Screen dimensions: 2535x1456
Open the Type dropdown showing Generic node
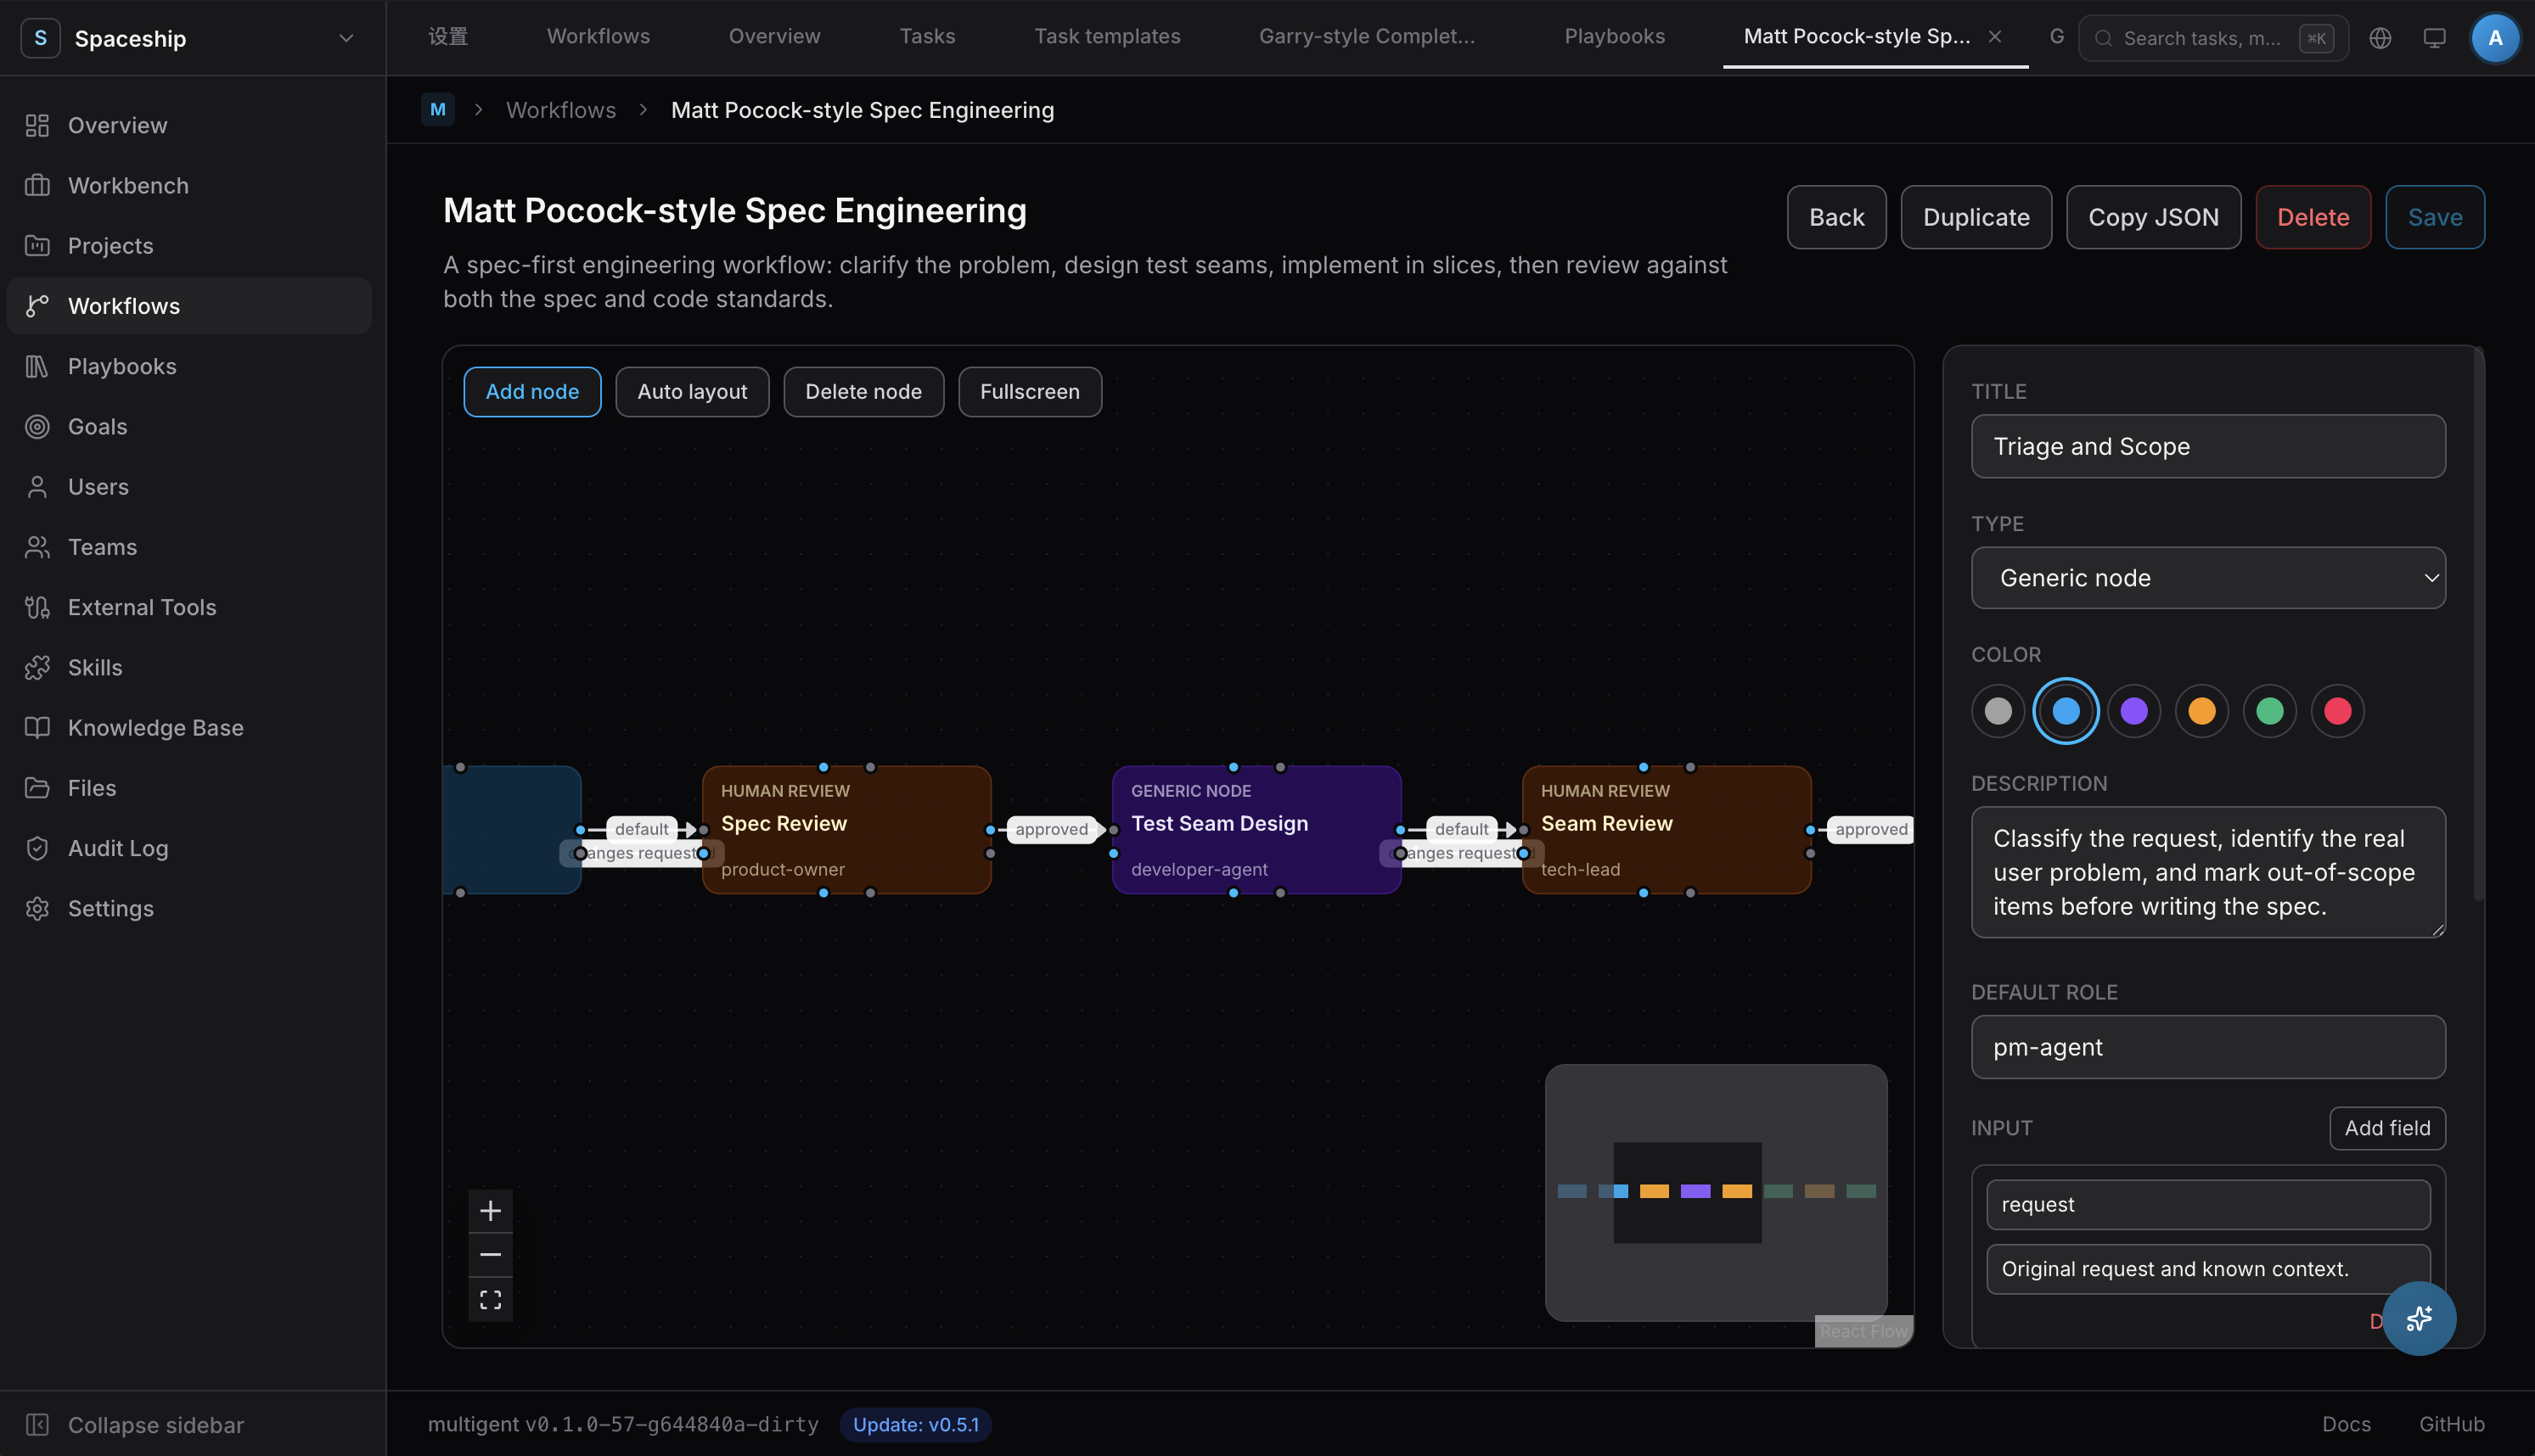coord(2208,577)
